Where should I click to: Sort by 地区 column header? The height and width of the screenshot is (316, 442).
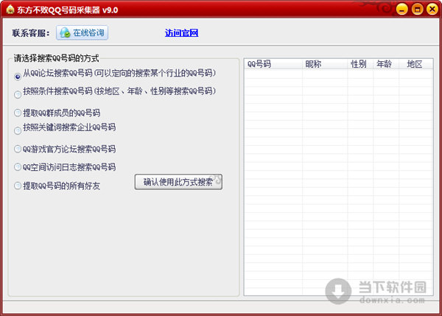tap(416, 64)
